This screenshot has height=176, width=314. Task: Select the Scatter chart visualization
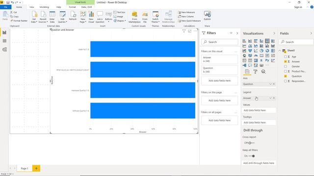pyautogui.click(x=256, y=51)
